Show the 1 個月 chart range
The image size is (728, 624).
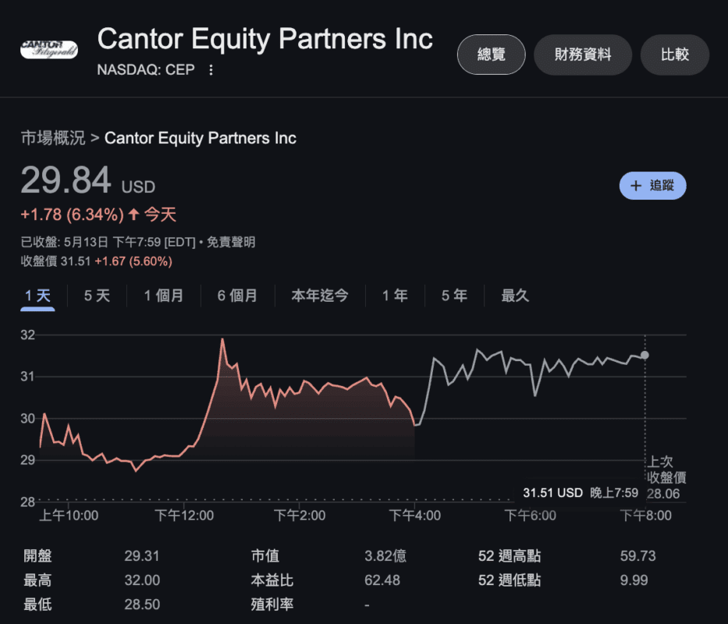(x=163, y=296)
